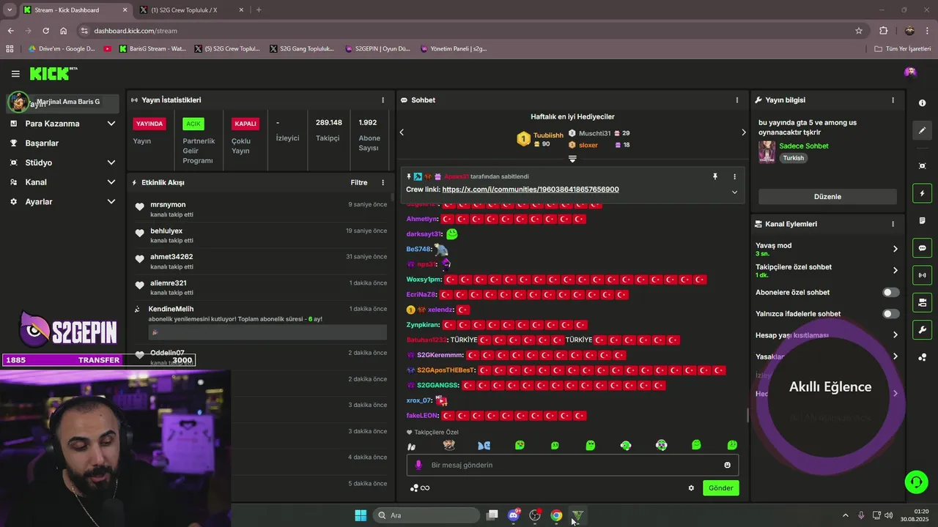Image resolution: width=938 pixels, height=527 pixels.
Task: Open the Sohbet panel three-dot menu
Action: tap(736, 100)
